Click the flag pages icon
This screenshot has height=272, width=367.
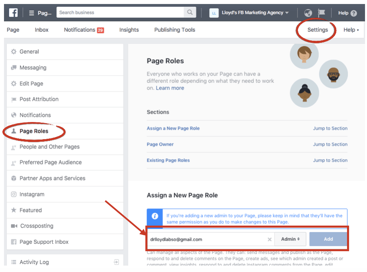tap(321, 12)
